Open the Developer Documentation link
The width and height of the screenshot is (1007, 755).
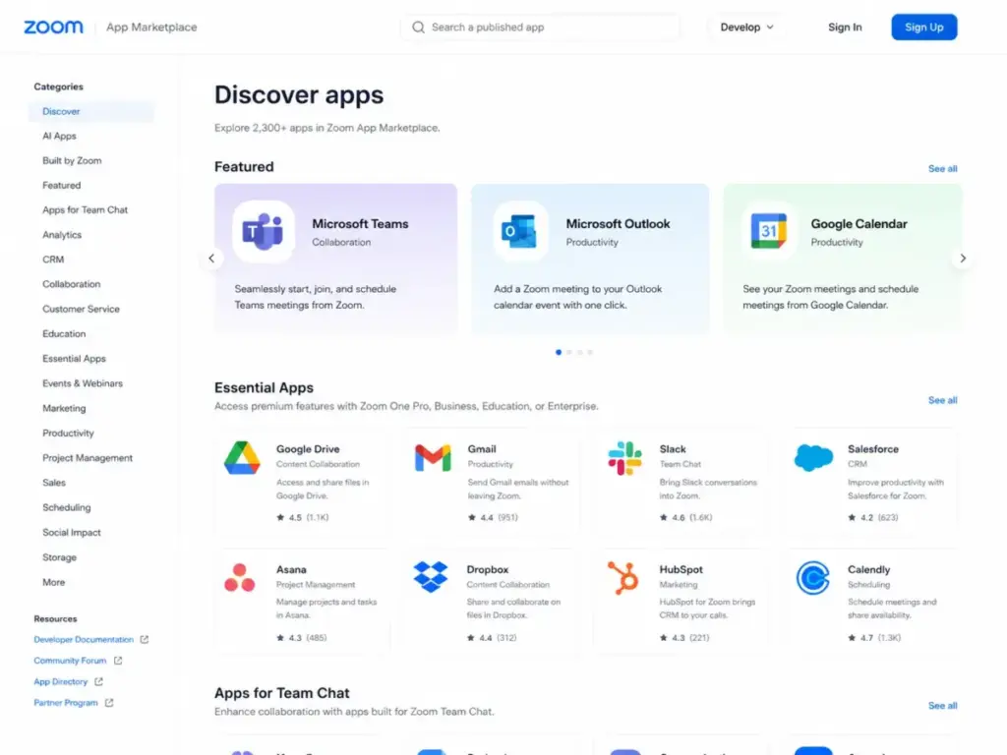click(84, 639)
